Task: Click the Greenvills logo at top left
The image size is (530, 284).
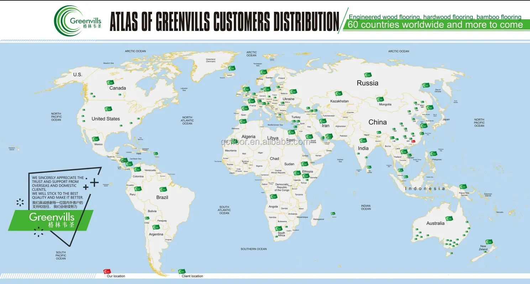Action: point(78,21)
